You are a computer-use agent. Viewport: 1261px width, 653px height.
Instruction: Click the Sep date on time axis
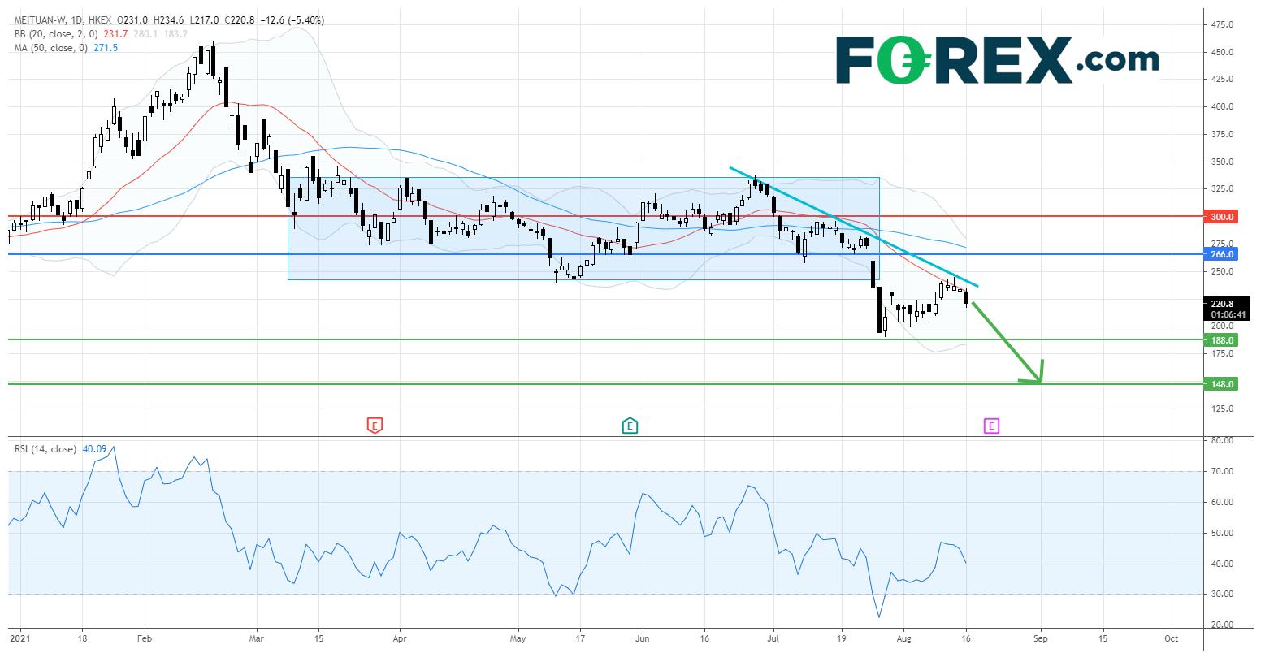coord(1040,640)
